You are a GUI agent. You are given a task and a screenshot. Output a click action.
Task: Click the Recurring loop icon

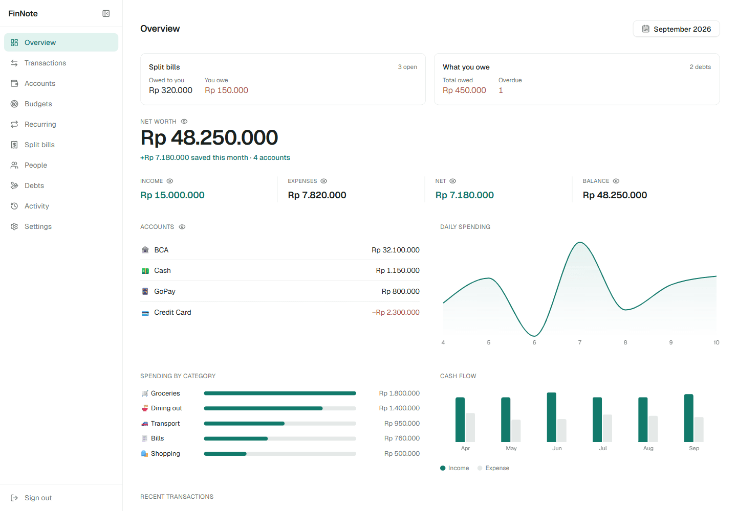tap(14, 124)
